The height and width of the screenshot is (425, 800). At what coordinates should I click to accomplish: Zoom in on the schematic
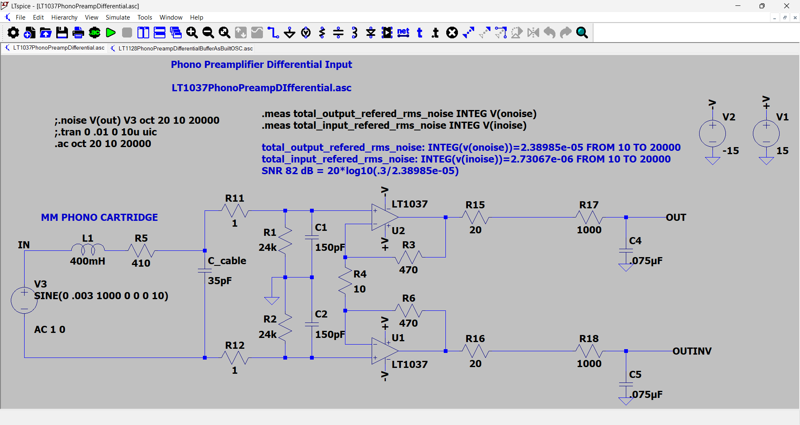point(192,32)
